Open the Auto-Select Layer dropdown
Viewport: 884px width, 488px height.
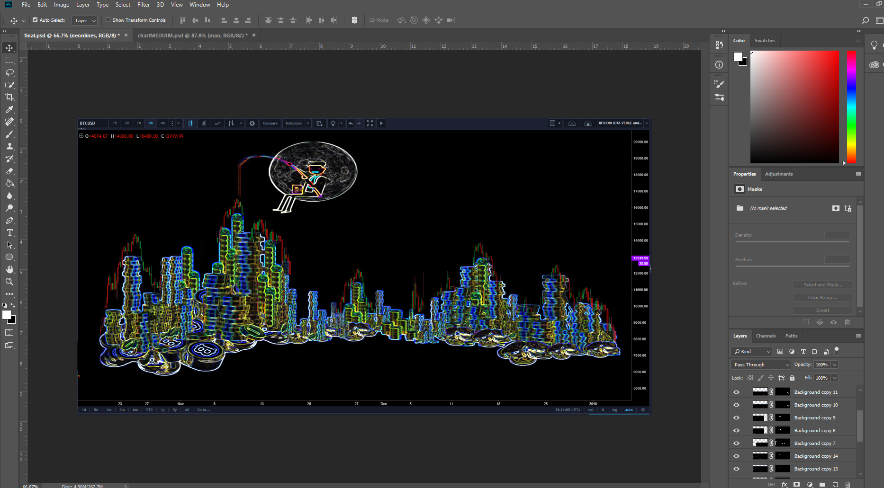click(85, 20)
